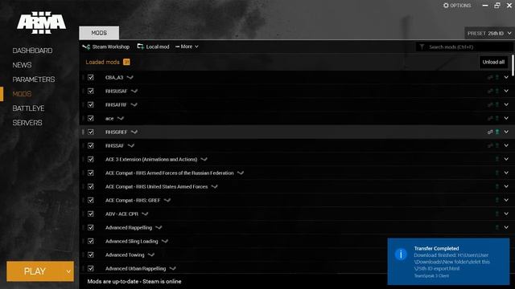Select MODS in the sidebar
515x289 pixels.
pos(22,94)
